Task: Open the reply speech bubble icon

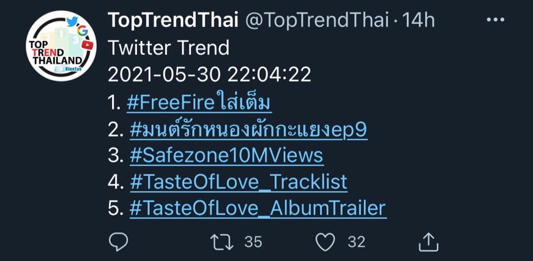Action: [x=118, y=242]
